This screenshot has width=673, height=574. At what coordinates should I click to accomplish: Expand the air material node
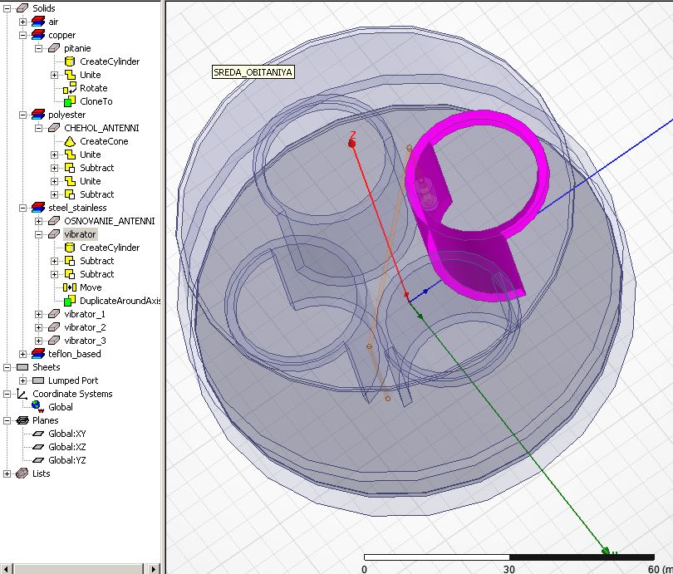[22, 22]
